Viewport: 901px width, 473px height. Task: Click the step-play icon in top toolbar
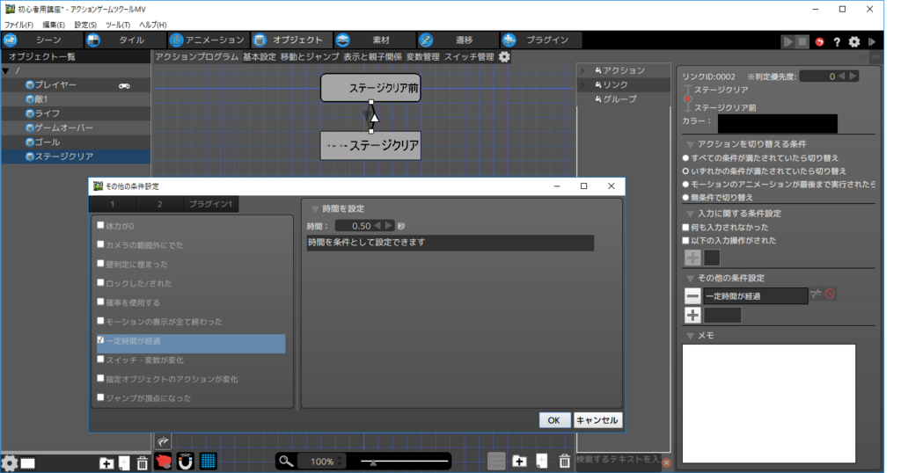click(x=787, y=41)
